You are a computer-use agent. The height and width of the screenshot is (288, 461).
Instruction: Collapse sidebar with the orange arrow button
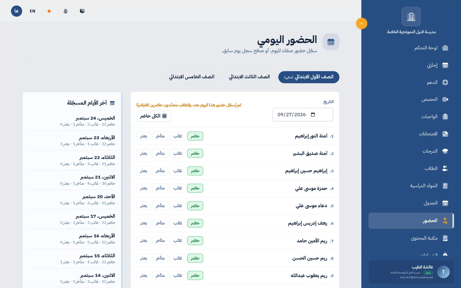pos(362,23)
